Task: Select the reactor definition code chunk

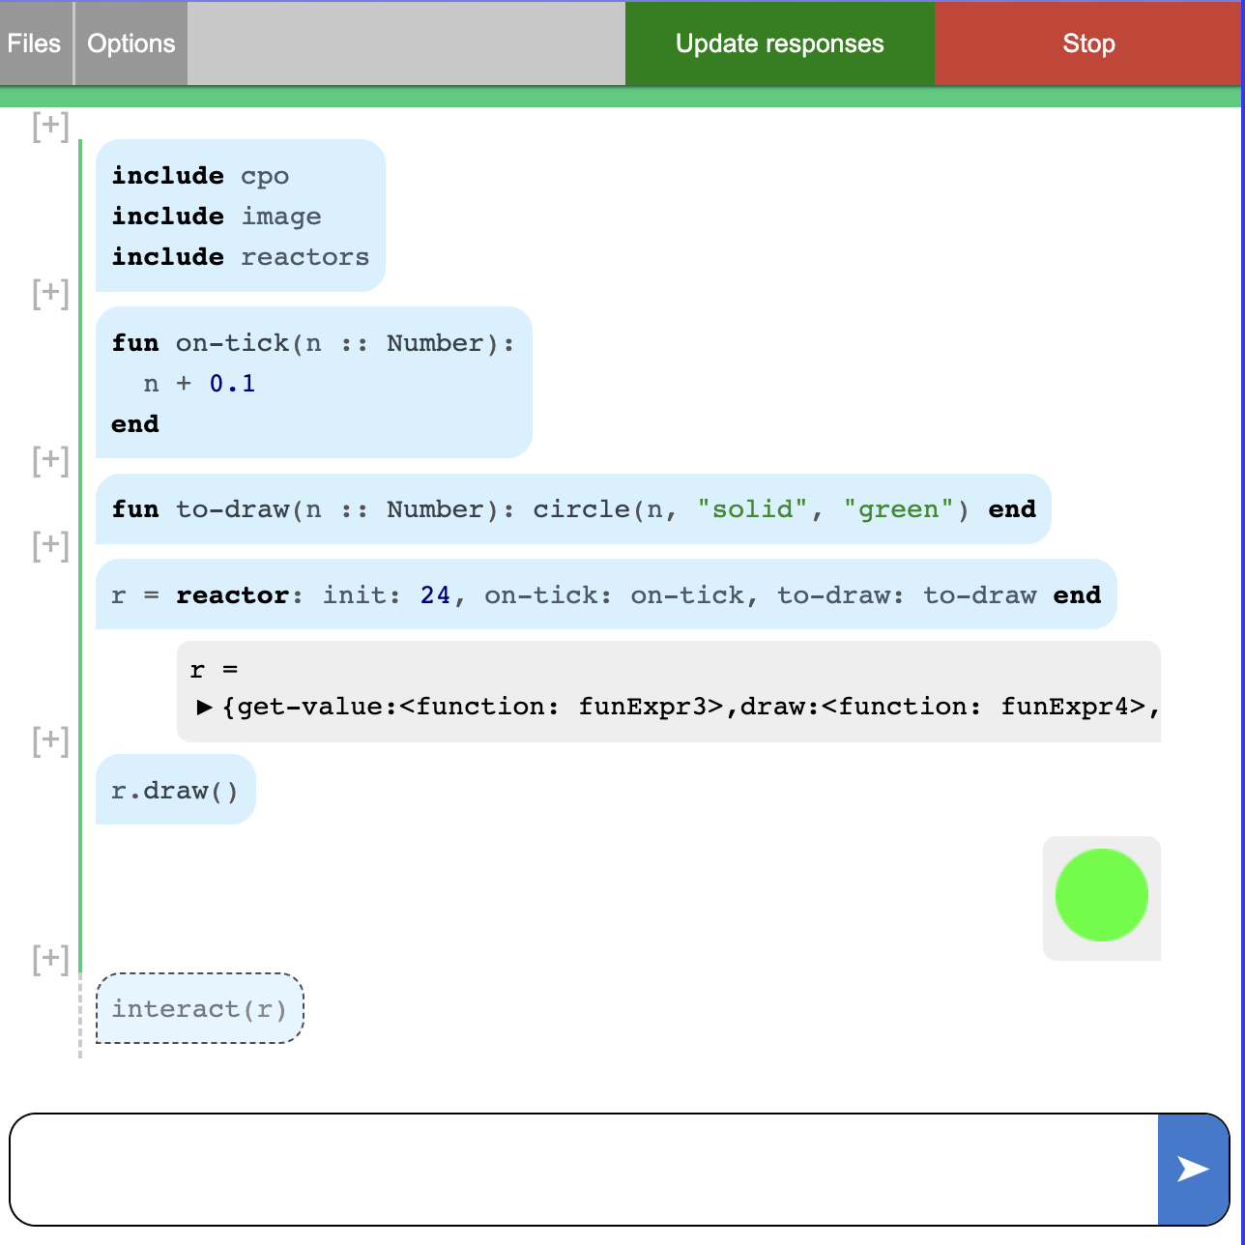Action: click(x=606, y=594)
